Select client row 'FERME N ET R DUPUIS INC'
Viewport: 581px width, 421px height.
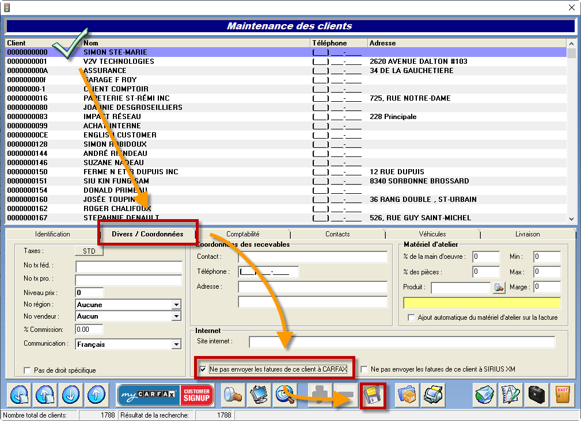tap(286, 171)
